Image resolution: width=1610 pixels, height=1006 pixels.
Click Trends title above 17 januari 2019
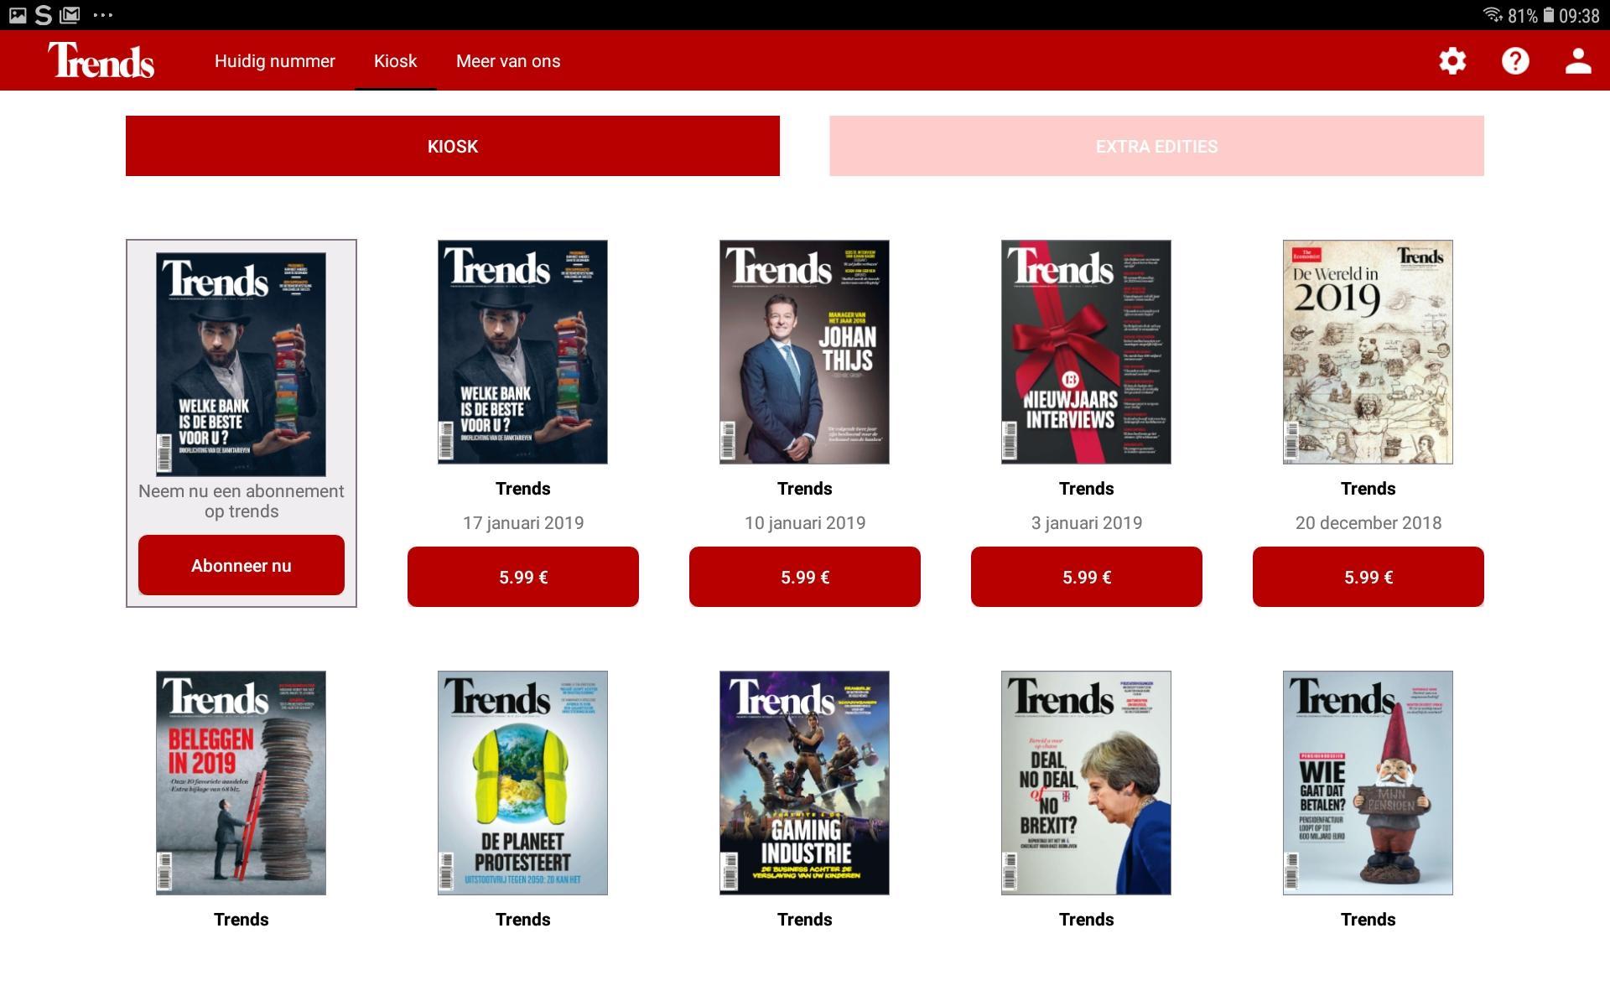pos(523,489)
